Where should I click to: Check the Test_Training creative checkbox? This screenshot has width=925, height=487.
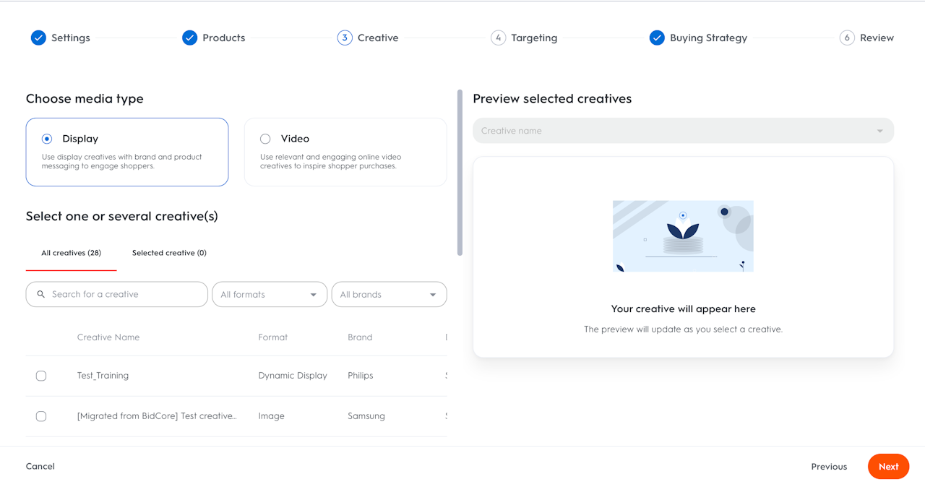(41, 376)
